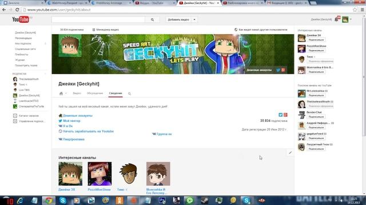Expand the account menu arrow in header
The height and width of the screenshot is (205, 366).
click(351, 19)
